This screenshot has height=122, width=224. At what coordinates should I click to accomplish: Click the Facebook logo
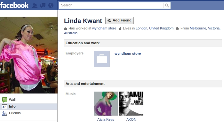tap(14, 5)
